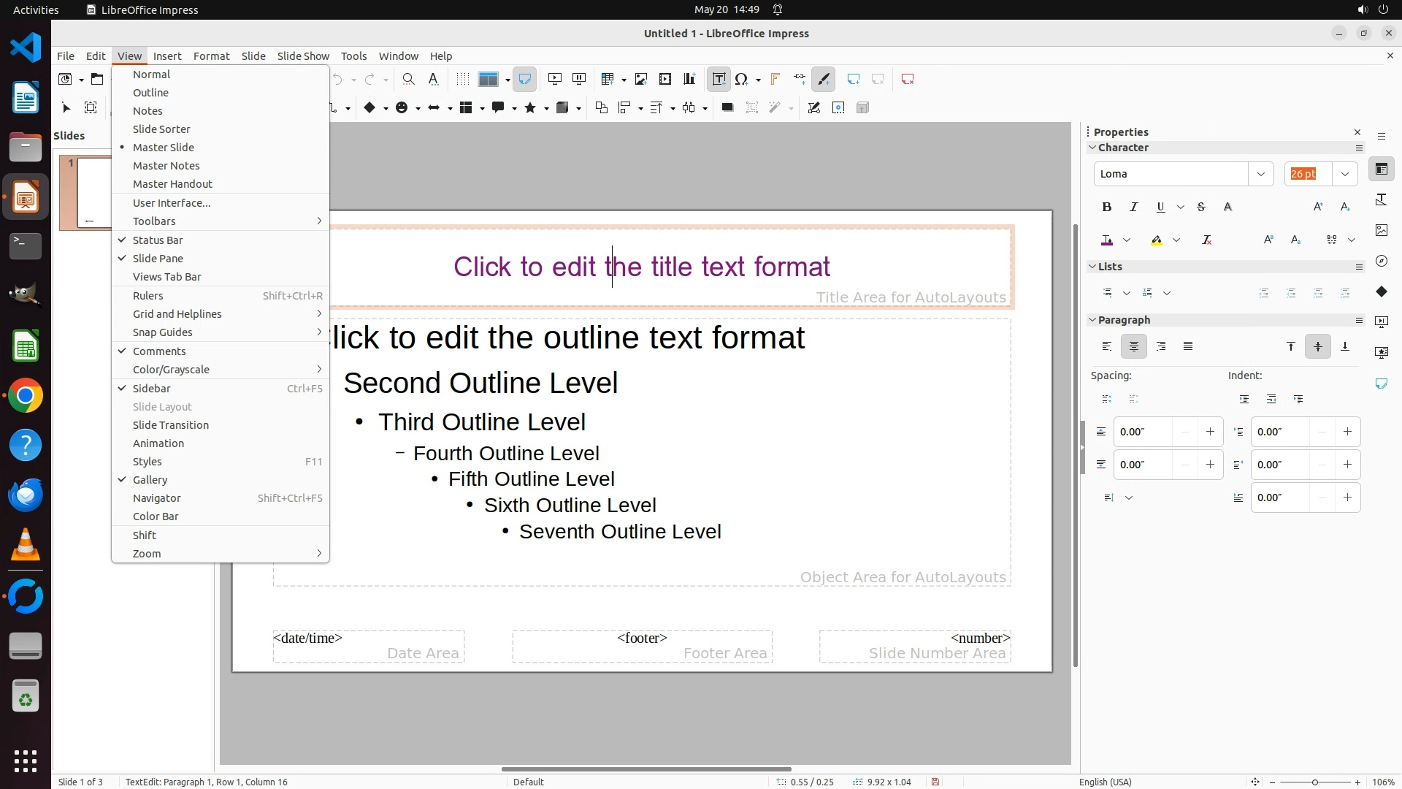Open the Gallery deck in sidebar
This screenshot has width=1402, height=789.
click(1381, 230)
